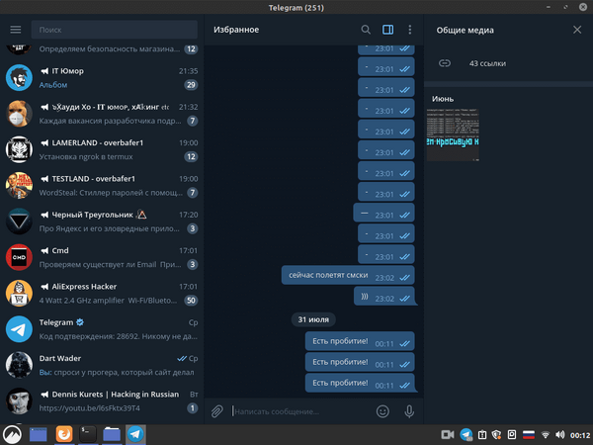
Task: Click the IT Юмор avatar
Action: [x=19, y=77]
